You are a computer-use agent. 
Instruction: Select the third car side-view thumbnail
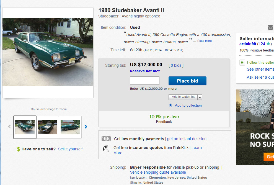[70, 127]
